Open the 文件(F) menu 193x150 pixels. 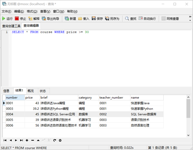6,12
